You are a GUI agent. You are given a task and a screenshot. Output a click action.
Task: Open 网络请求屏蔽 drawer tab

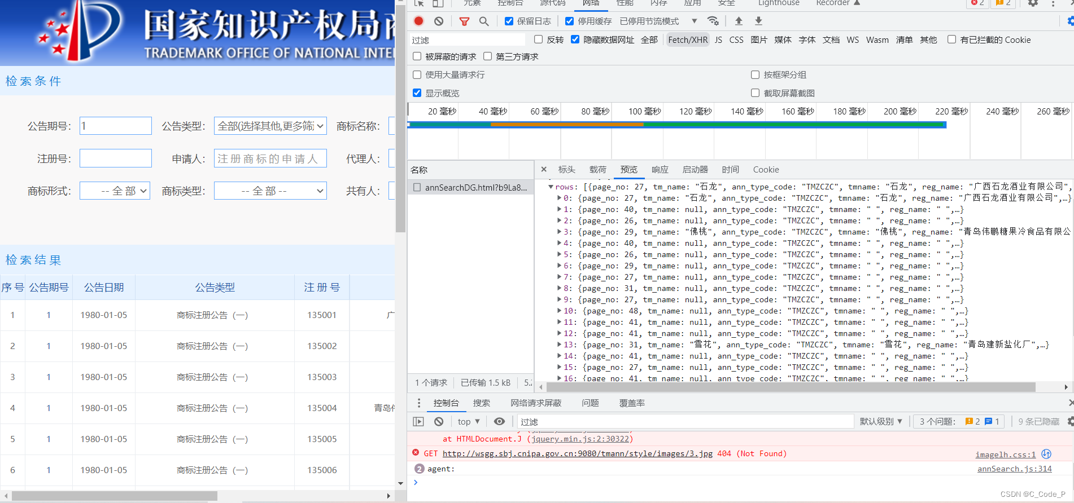click(x=536, y=403)
